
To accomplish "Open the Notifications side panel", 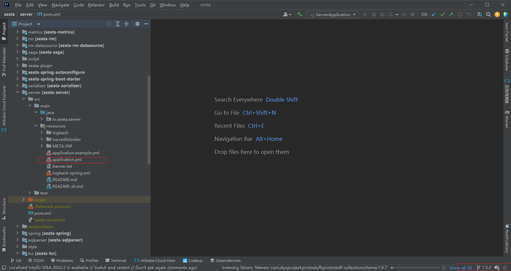I will click(507, 238).
